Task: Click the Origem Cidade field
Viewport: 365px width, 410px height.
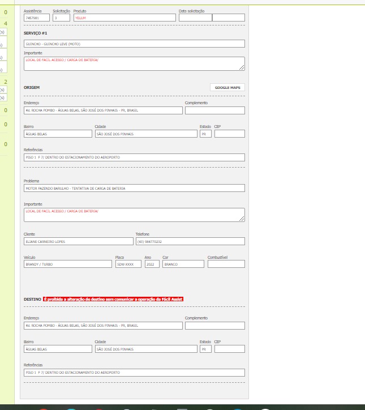Action: 146,134
